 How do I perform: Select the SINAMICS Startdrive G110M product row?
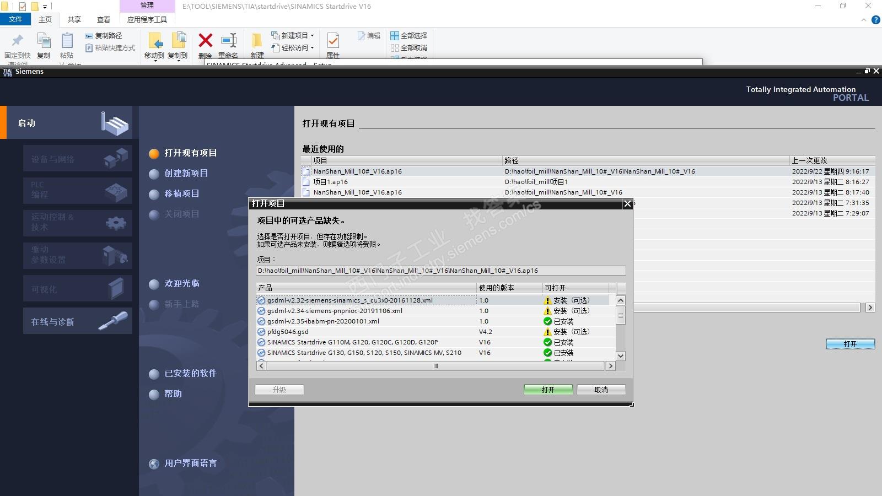(436, 342)
